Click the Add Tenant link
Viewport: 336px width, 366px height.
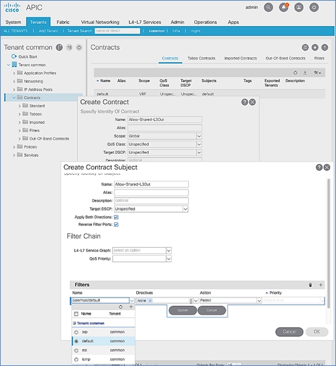coord(48,31)
